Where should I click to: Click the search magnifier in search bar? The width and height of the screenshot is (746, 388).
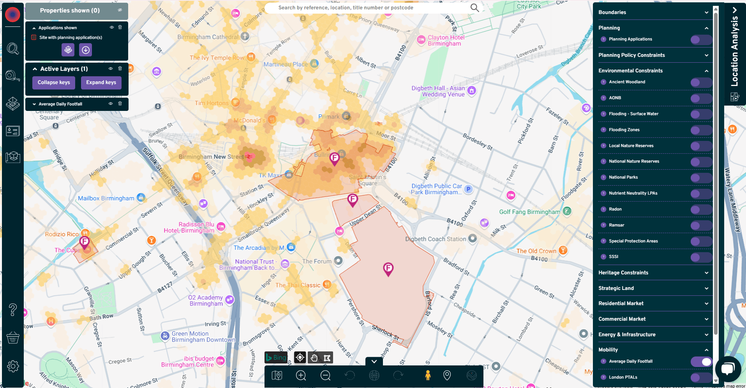tap(474, 8)
